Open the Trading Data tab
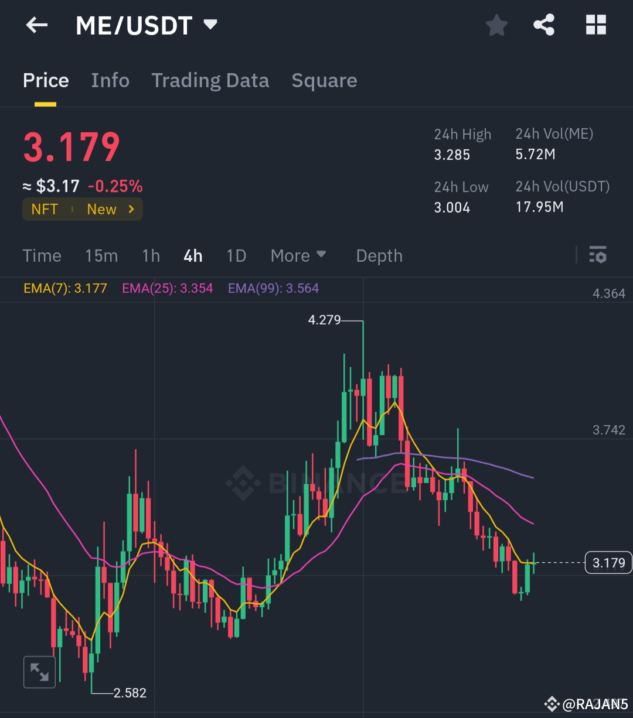Image resolution: width=633 pixels, height=718 pixels. (210, 80)
